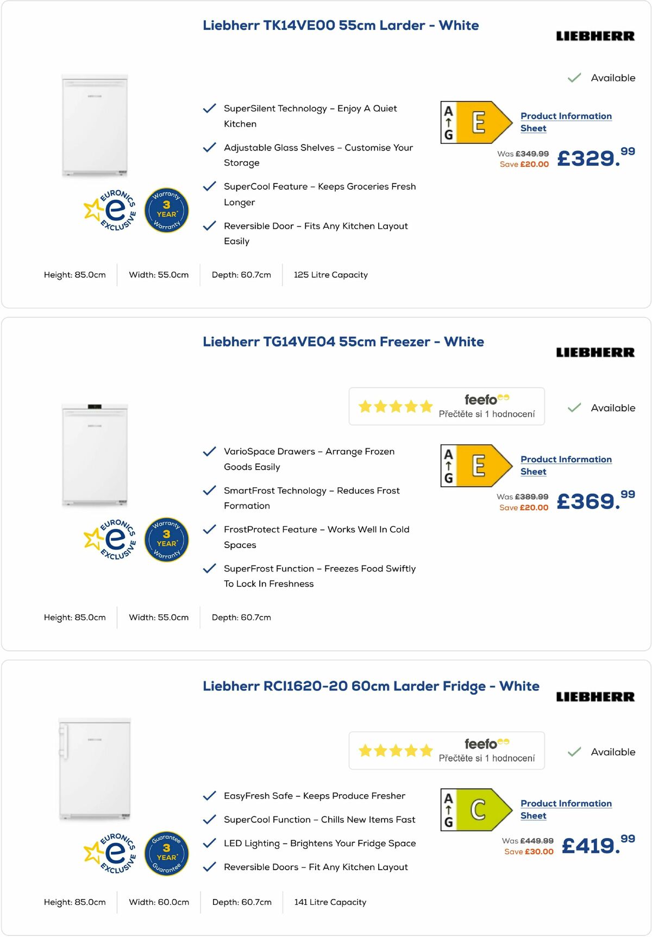Open the Liebherr TK14VE00 55cm Larder title

pos(340,25)
